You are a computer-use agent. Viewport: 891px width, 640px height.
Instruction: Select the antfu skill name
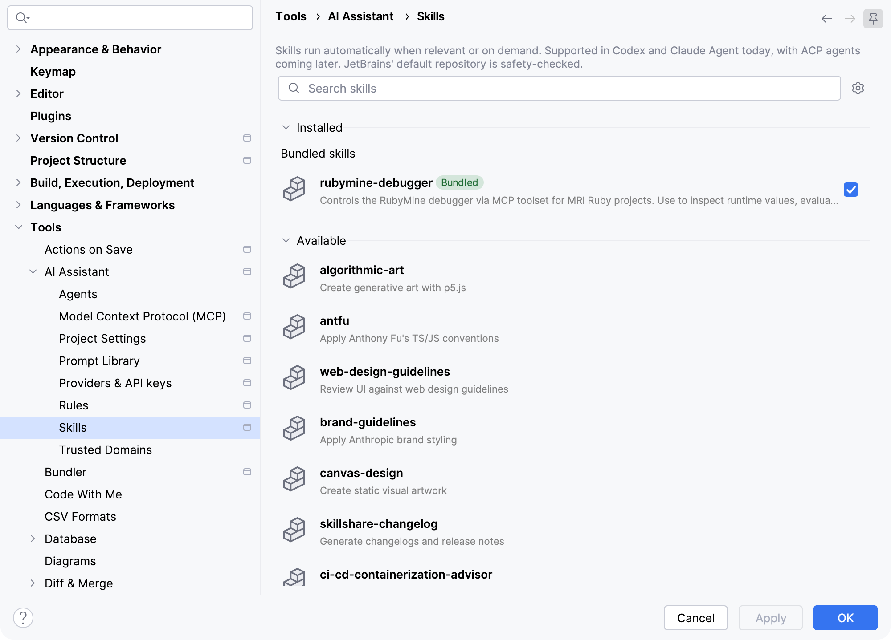(x=335, y=321)
